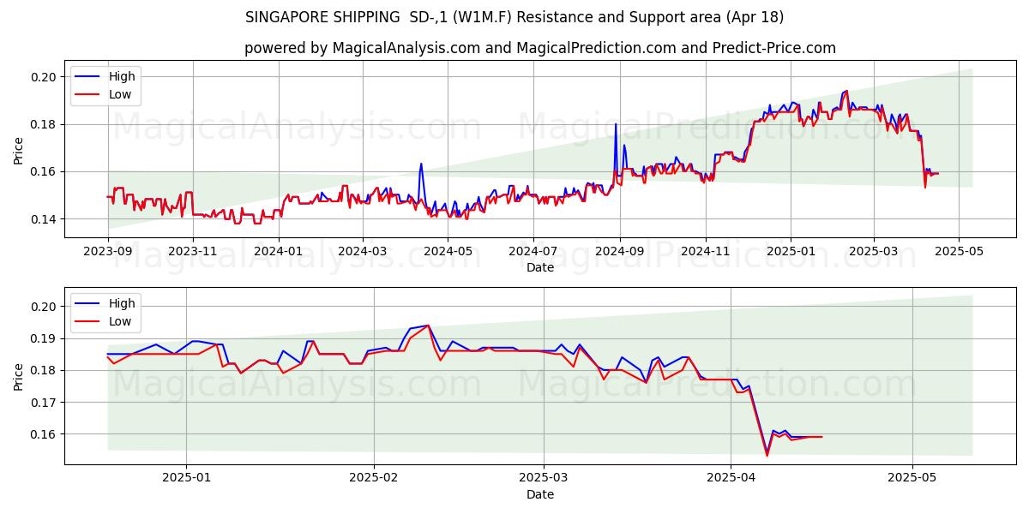Click the bottom chart 'Date' axis label
Screen dimensions: 1029x514
pos(540,494)
